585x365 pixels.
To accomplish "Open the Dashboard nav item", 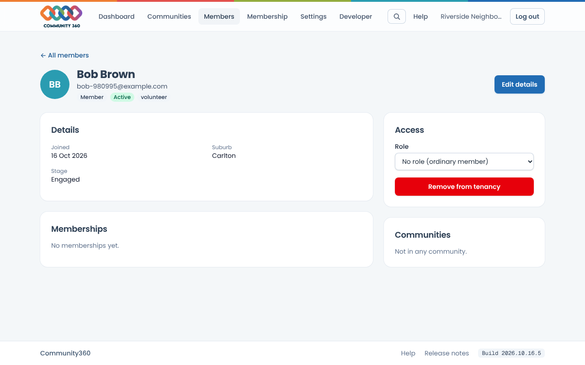I will [117, 16].
